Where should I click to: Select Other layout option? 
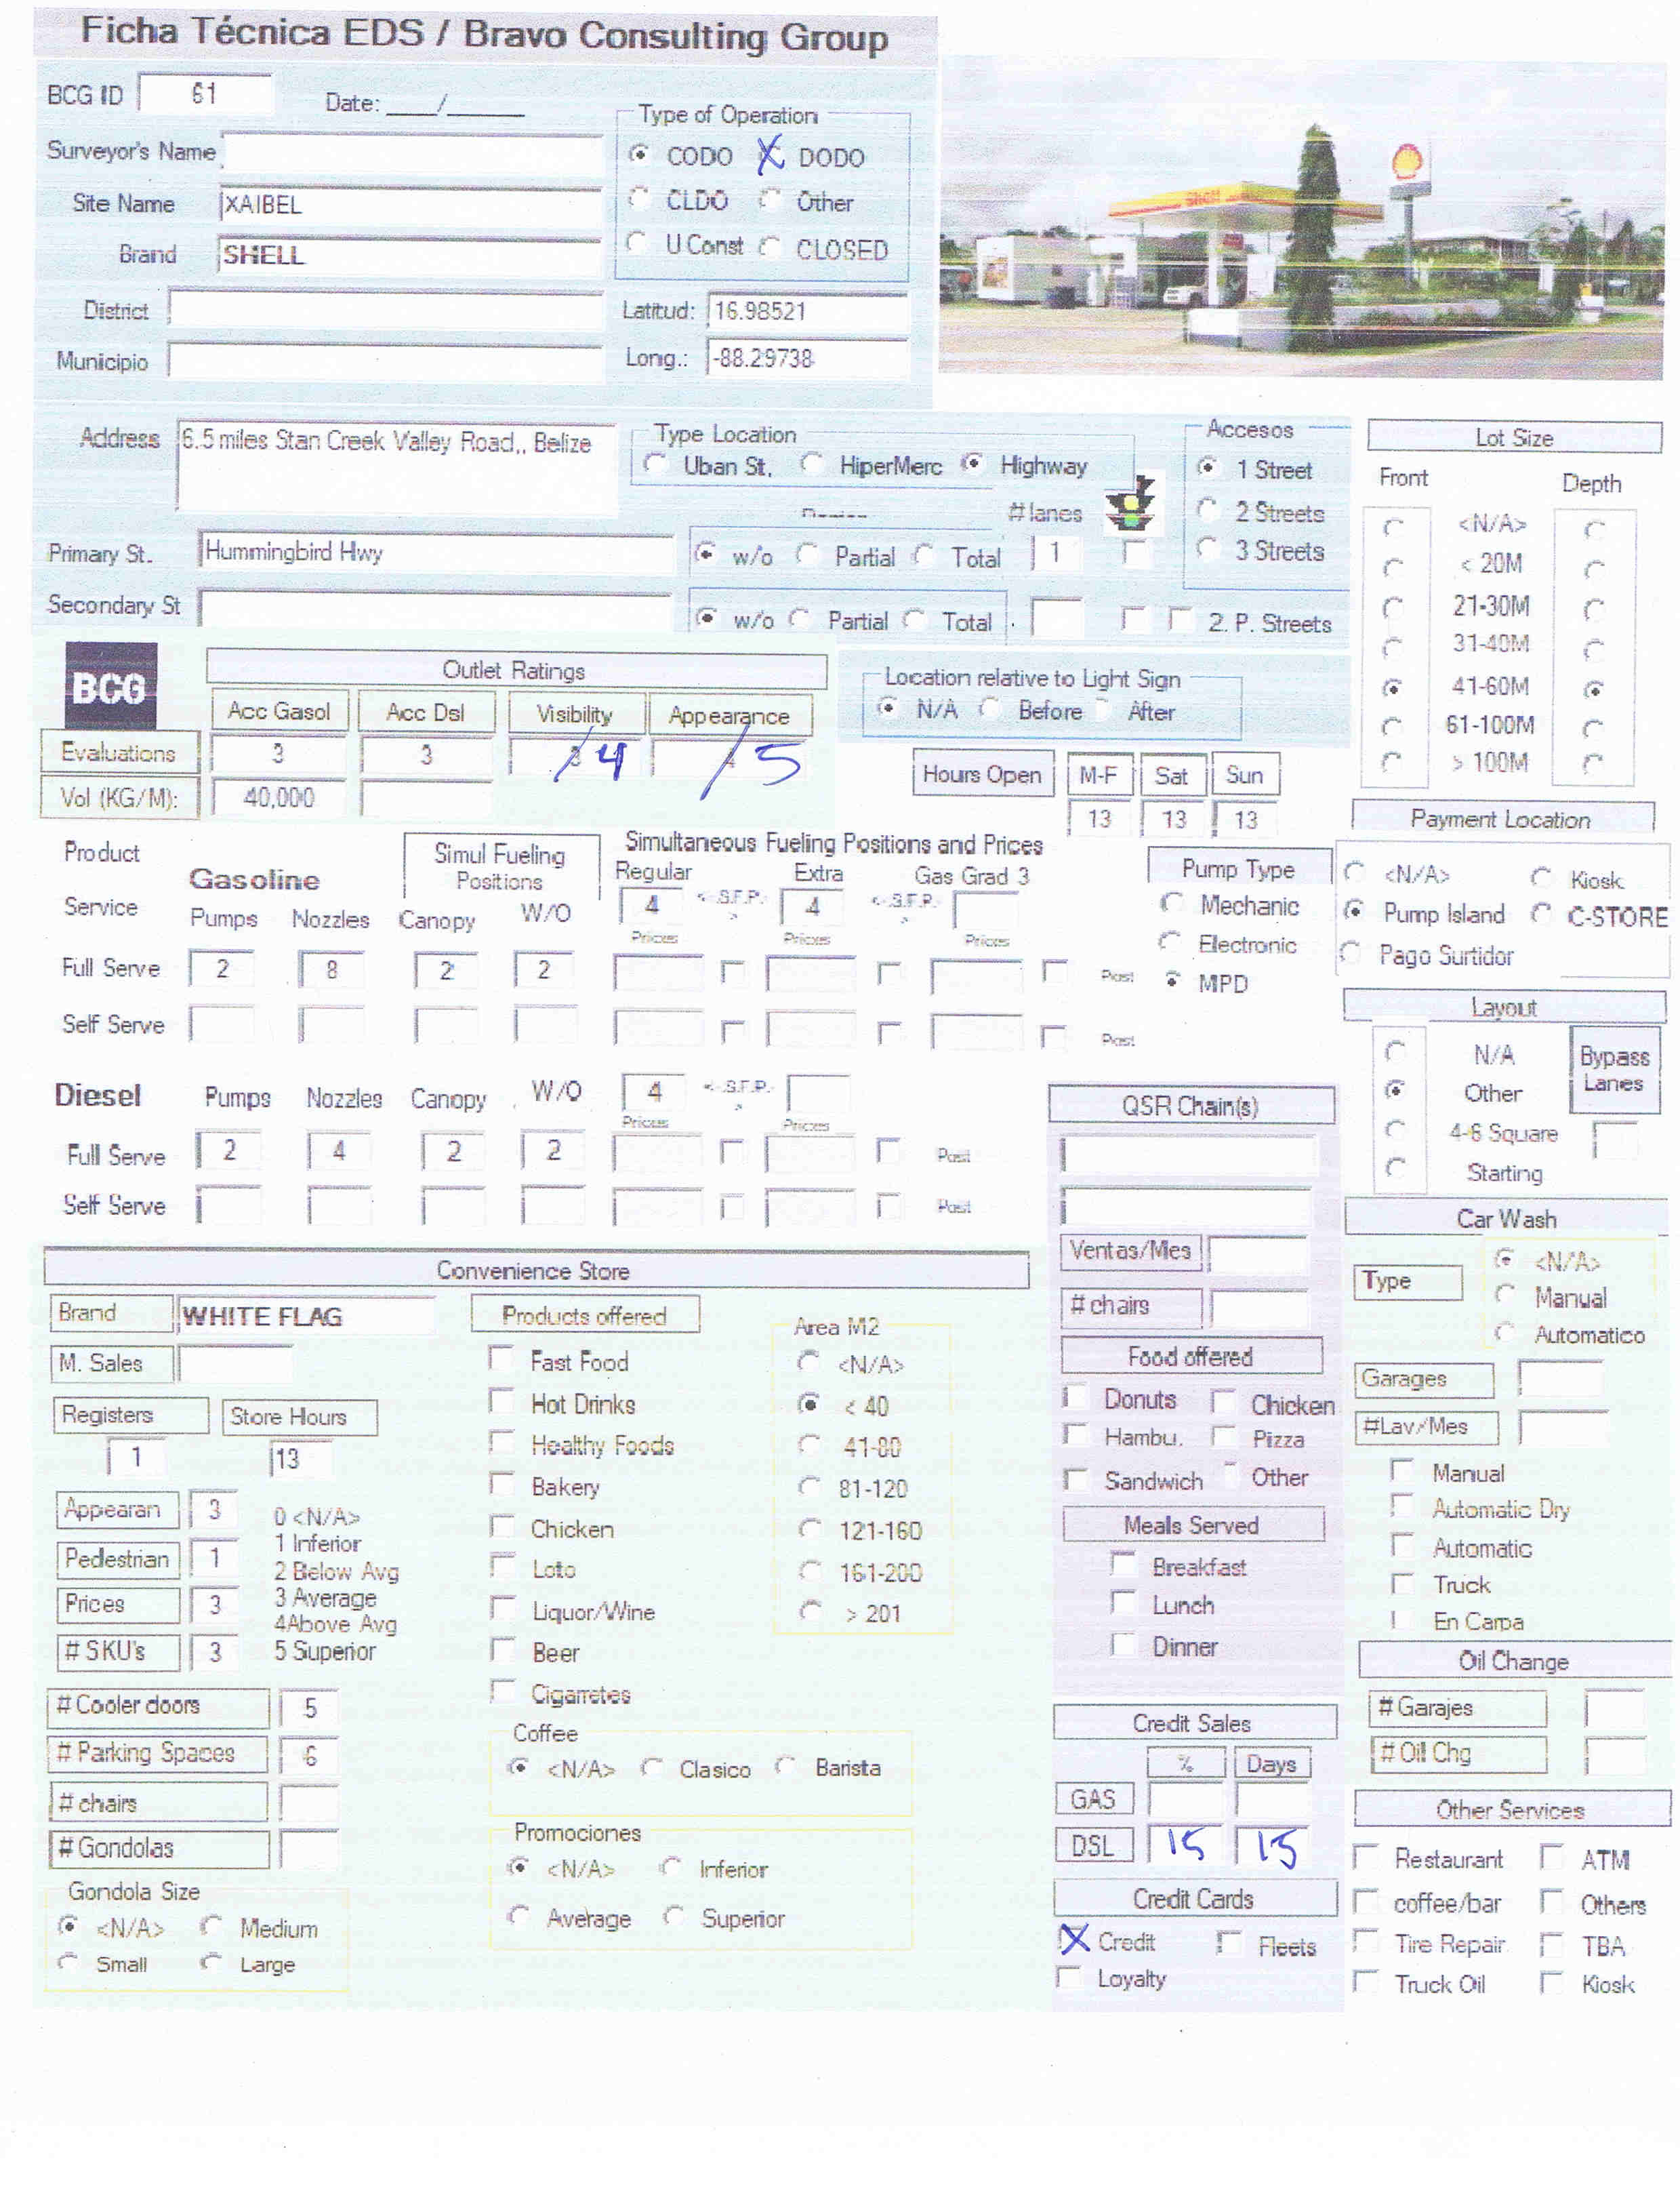1396,1091
